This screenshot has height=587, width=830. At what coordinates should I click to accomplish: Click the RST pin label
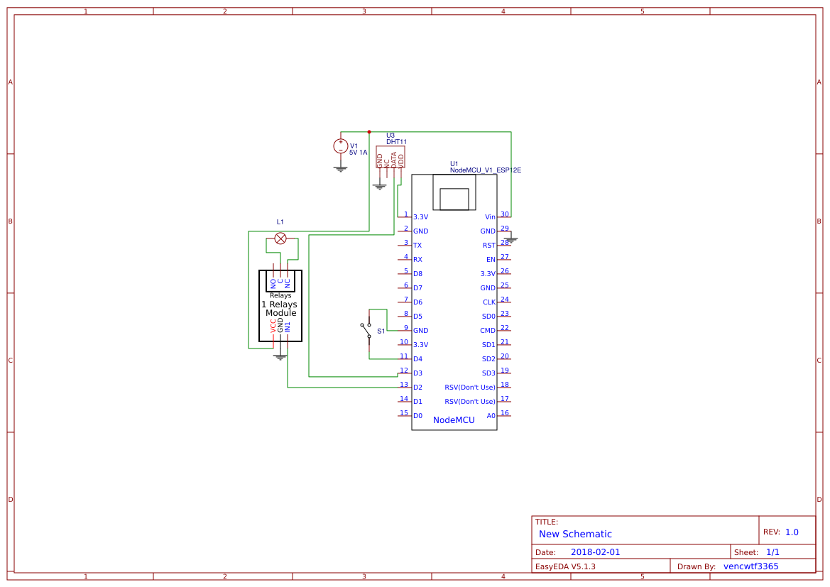[489, 246]
